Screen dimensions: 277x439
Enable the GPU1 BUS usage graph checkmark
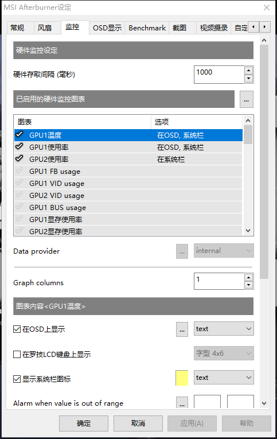point(19,207)
